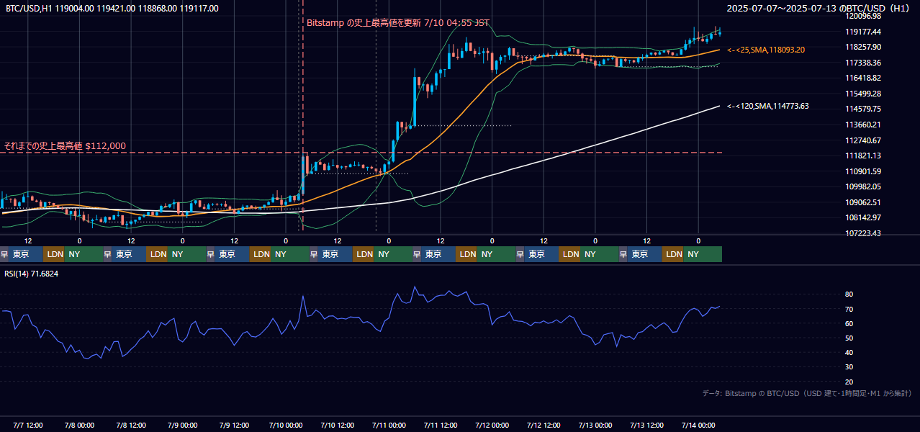Click RSI axis level 60
The width and height of the screenshot is (920, 432).
849,323
